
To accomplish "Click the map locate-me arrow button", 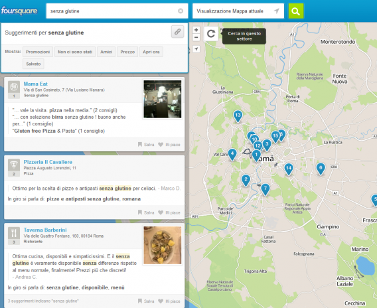I will [x=196, y=49].
